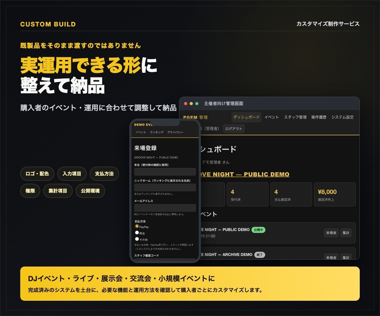Select the その他 payment radio button

coord(137,239)
